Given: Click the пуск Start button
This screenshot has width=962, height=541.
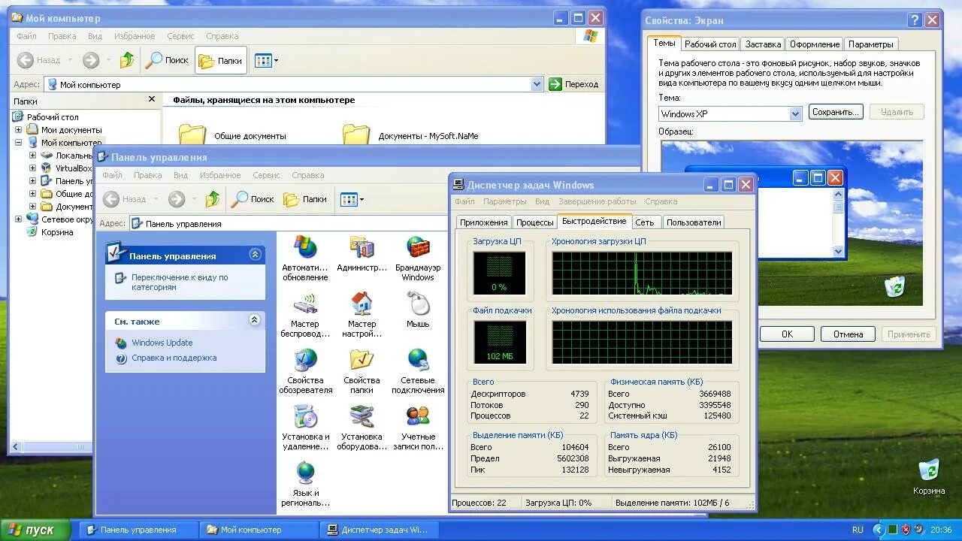Looking at the screenshot, I should 35,530.
